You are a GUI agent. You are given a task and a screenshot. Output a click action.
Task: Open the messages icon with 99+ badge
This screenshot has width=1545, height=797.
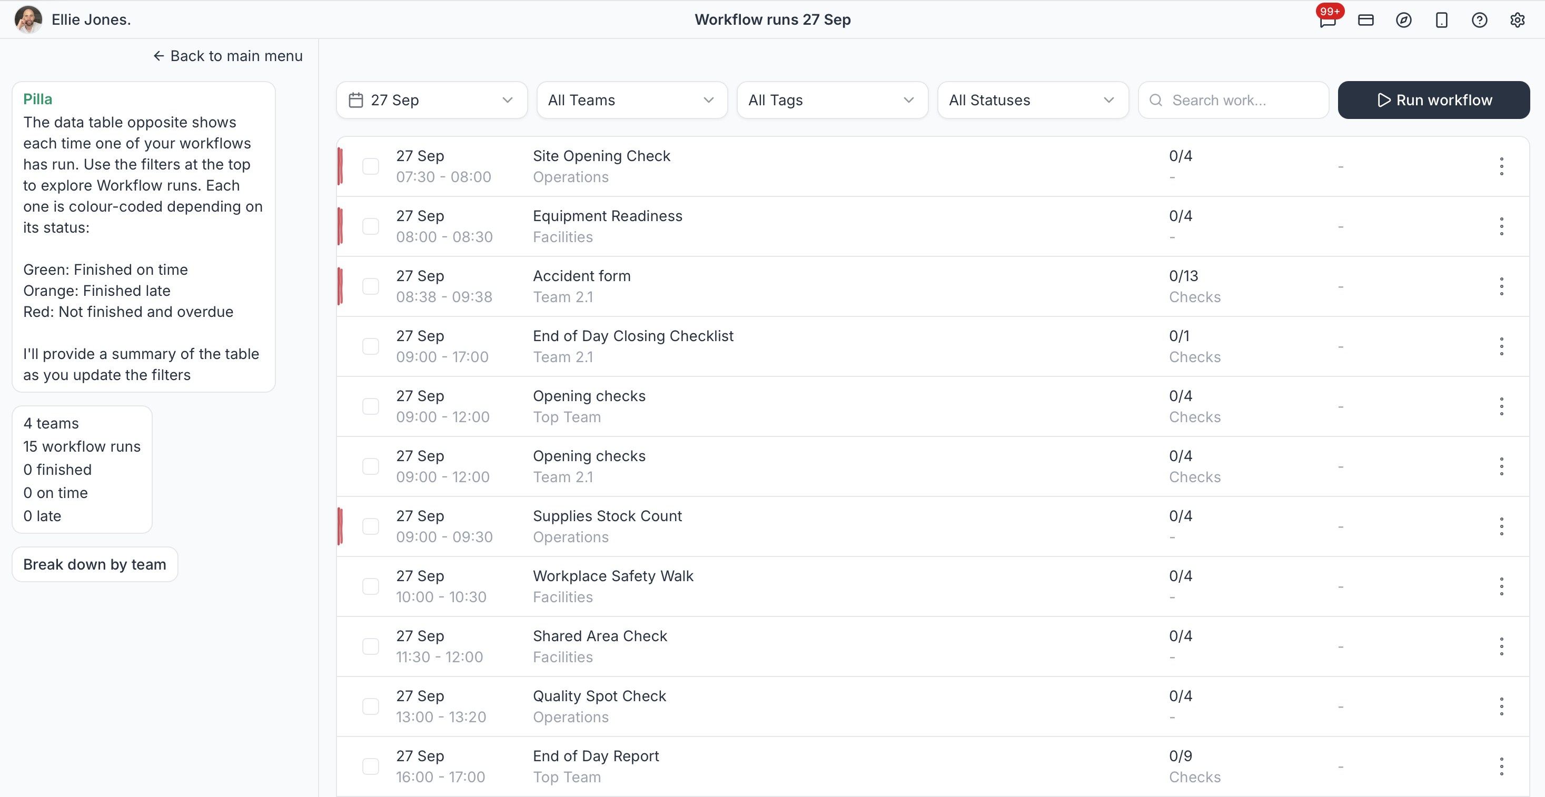coord(1328,20)
